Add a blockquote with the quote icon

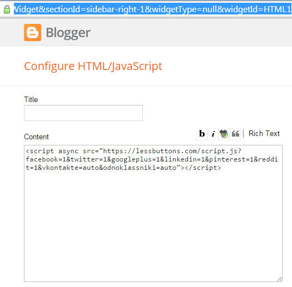235,134
